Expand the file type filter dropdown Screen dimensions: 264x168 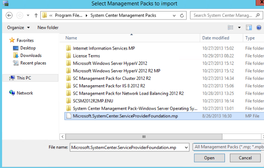coord(228,147)
